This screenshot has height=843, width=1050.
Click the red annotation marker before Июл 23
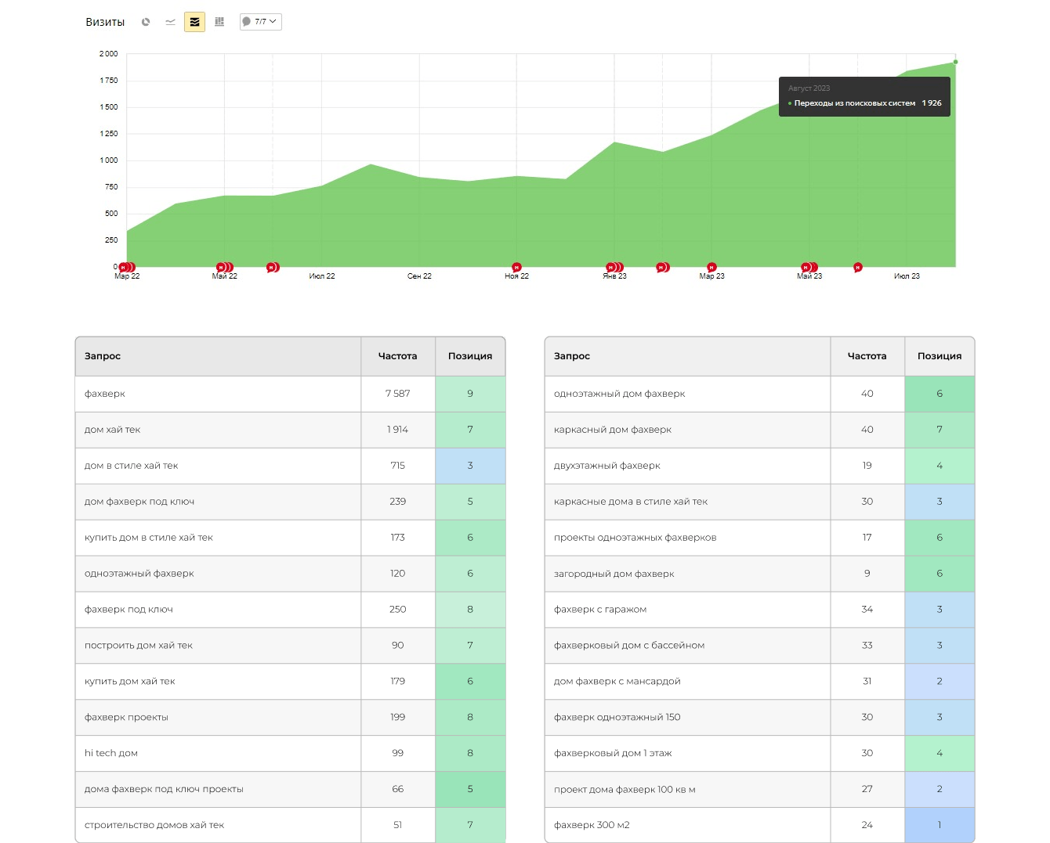(858, 268)
